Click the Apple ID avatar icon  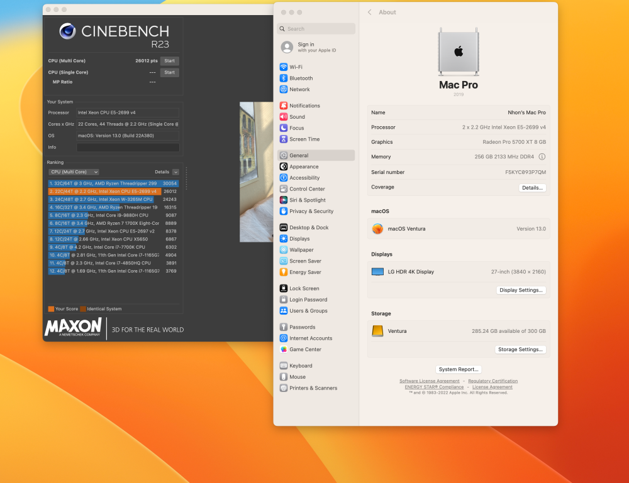pos(287,47)
